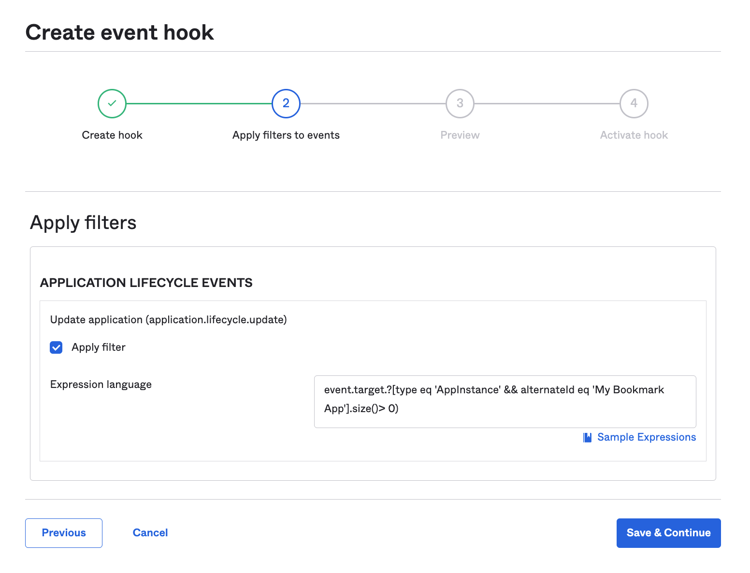Image resolution: width=750 pixels, height=573 pixels.
Task: Click the step 4 circle indicator
Action: coord(634,103)
